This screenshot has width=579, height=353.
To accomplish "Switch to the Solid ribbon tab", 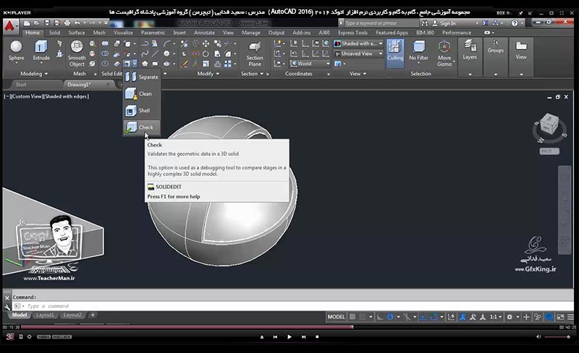I will coord(54,32).
